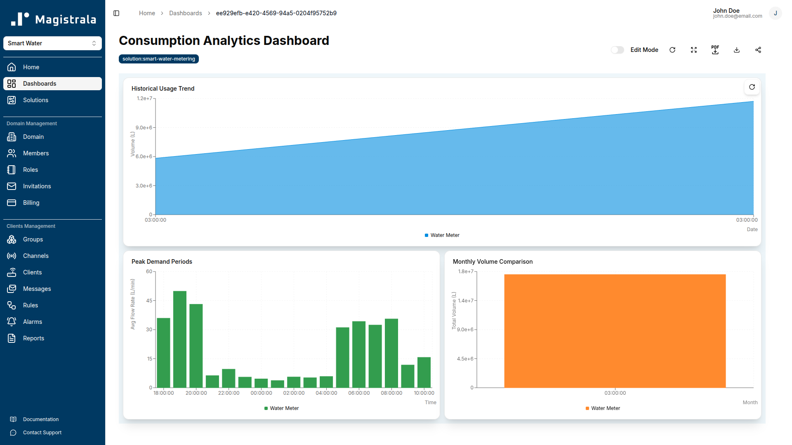Screen dimensions: 792x445
Task: Enter fullscreen view of the dashboard
Action: [x=693, y=49]
